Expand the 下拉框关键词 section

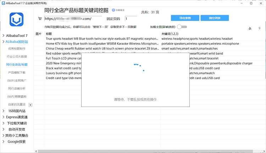4,123
